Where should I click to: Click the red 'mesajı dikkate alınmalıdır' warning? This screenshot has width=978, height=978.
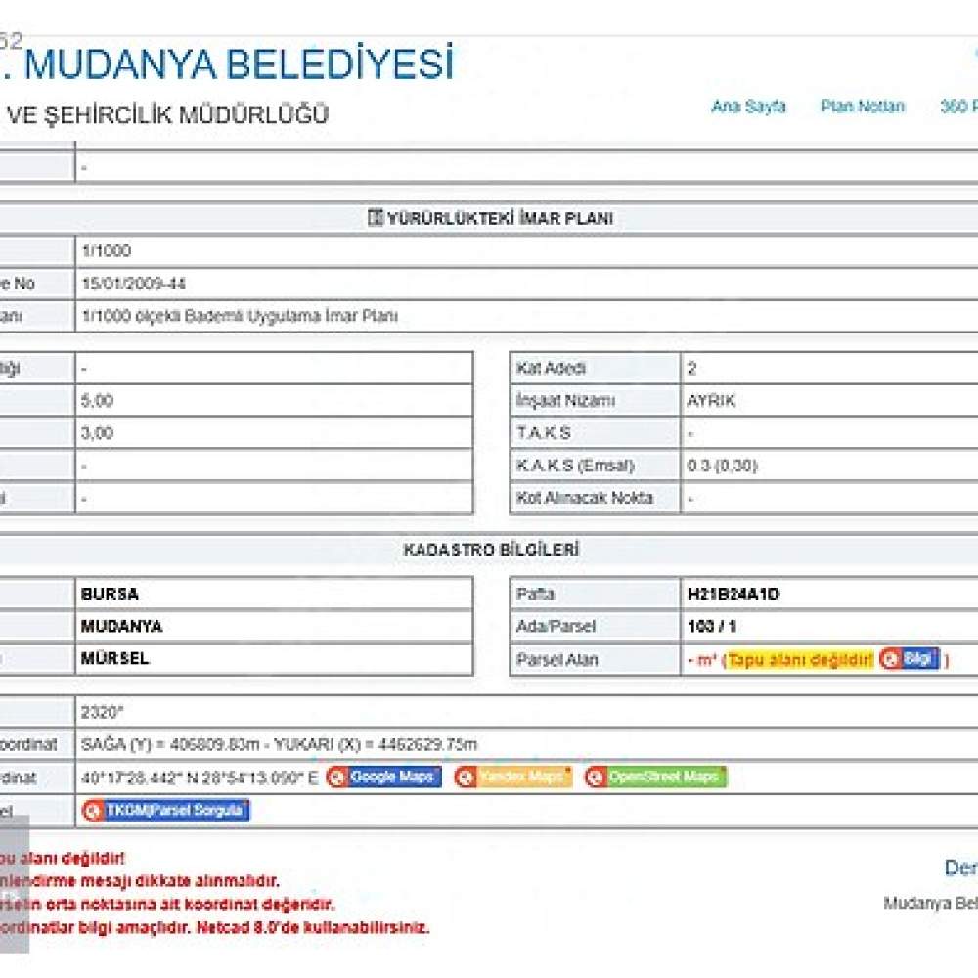(x=139, y=881)
